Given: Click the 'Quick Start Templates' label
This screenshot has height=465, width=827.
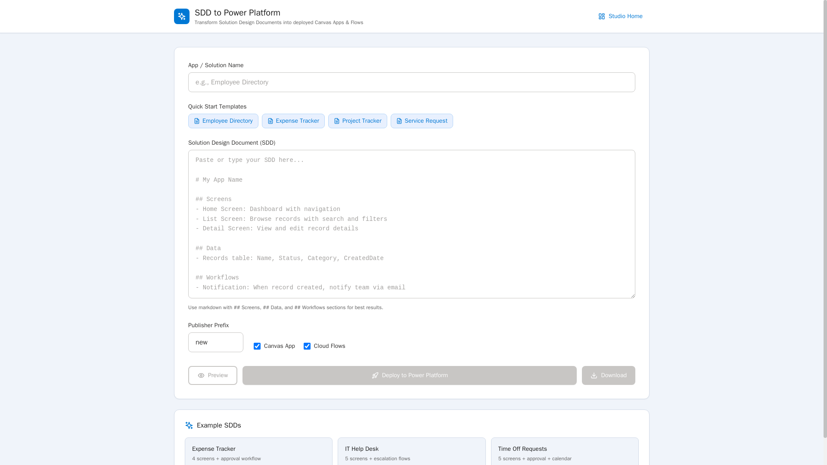Looking at the screenshot, I should (218, 107).
